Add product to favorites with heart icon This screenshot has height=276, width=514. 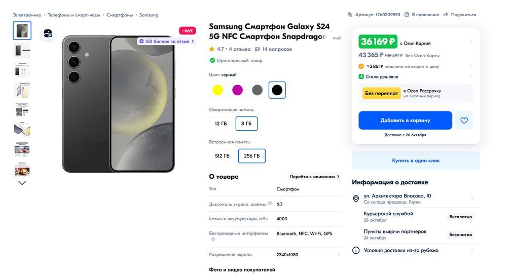tap(464, 121)
